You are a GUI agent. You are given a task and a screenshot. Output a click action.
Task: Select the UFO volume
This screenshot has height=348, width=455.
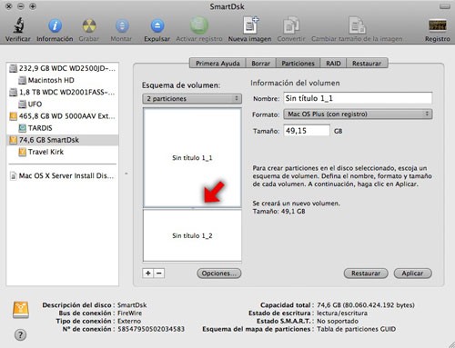(63, 104)
